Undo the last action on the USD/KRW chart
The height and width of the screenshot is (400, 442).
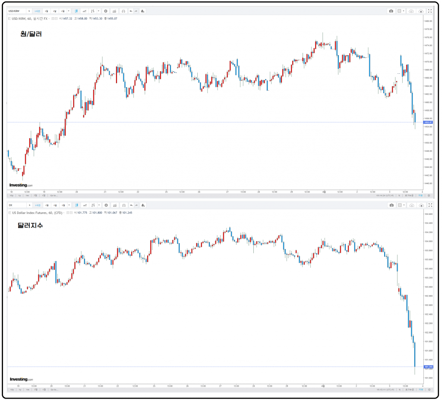131,11
